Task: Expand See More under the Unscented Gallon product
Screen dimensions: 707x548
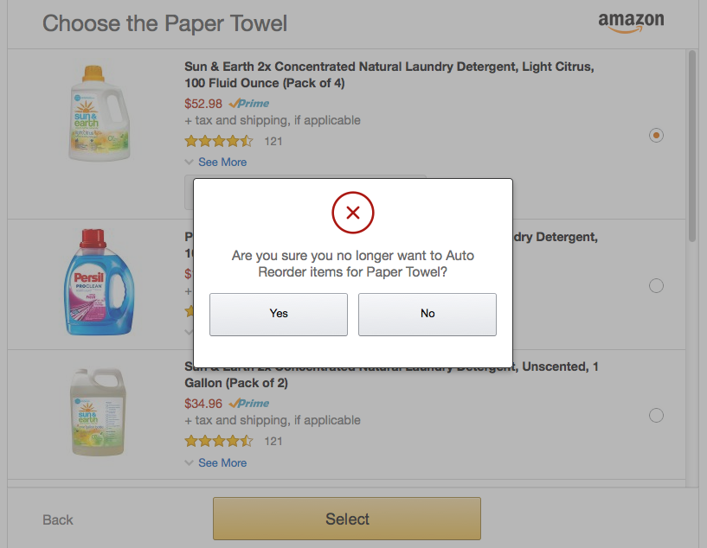Action: pyautogui.click(x=222, y=463)
